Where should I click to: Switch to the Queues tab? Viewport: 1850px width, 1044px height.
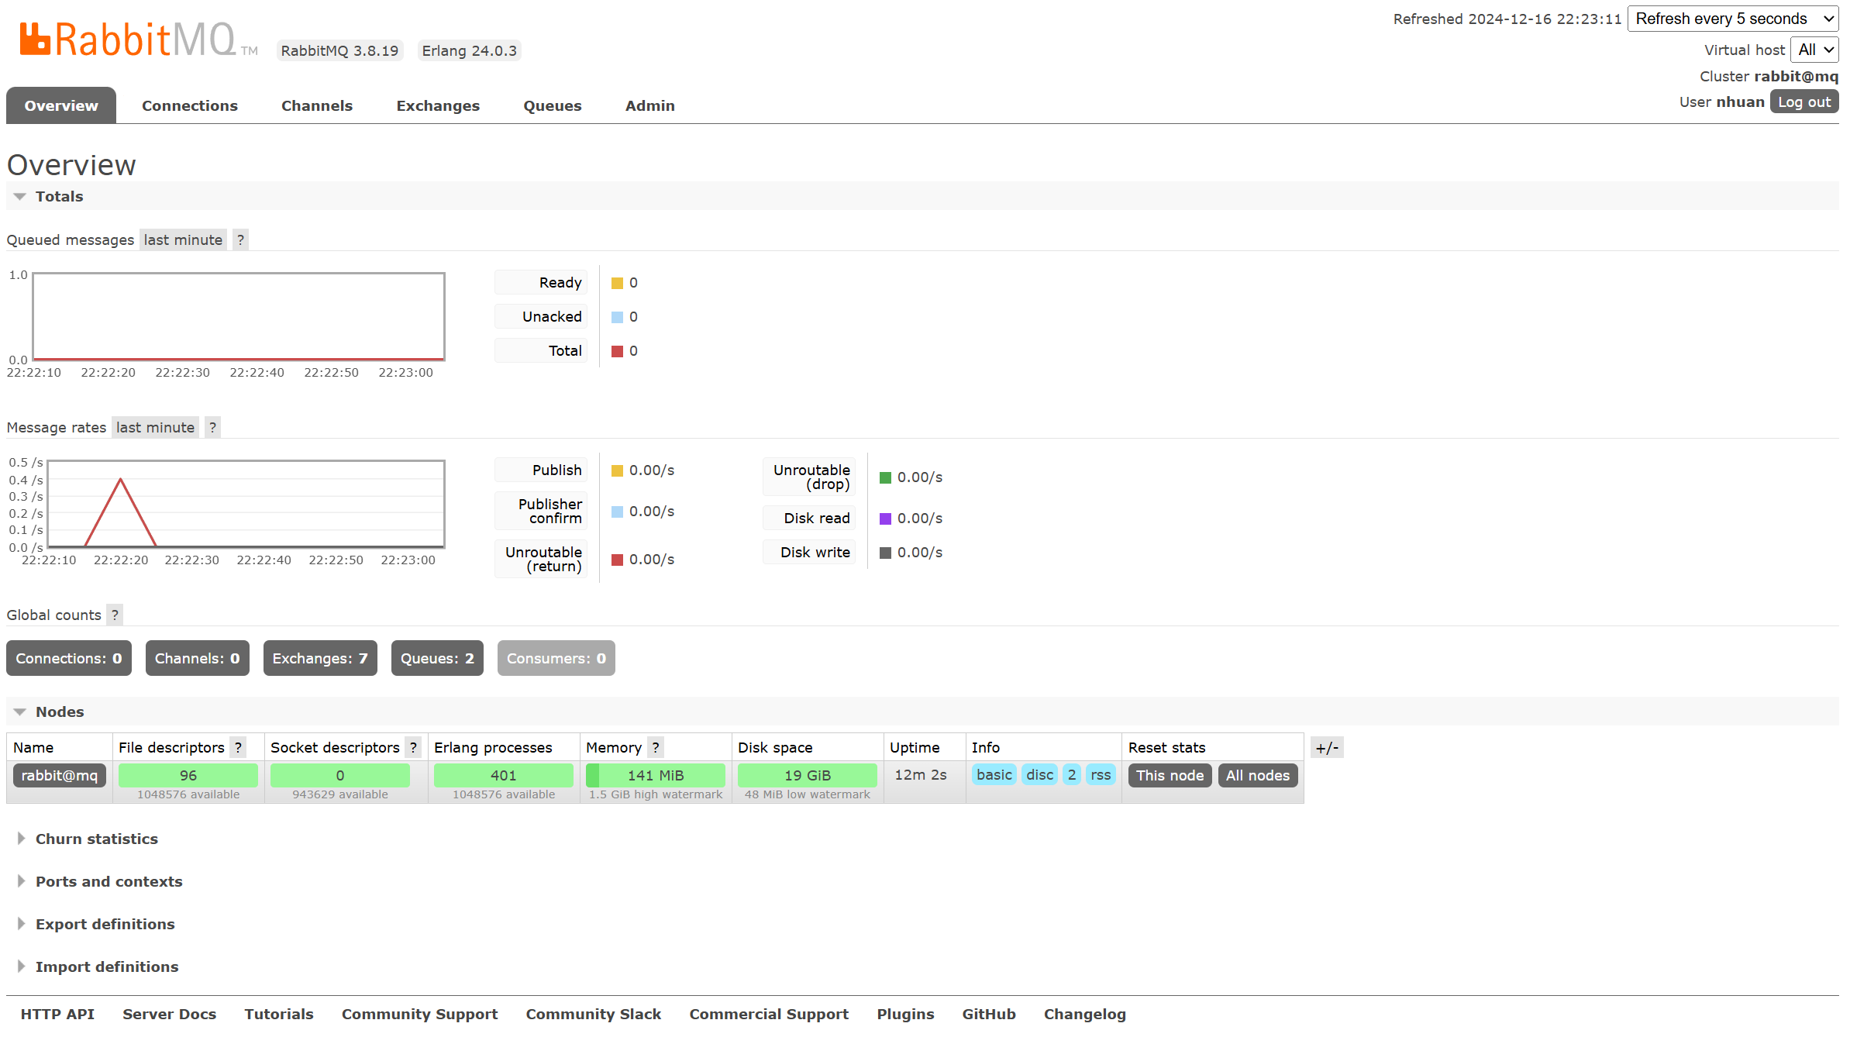pyautogui.click(x=552, y=106)
